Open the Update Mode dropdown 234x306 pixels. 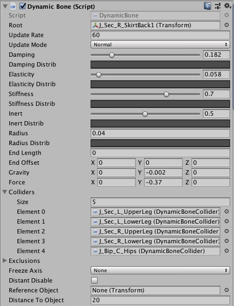(160, 45)
